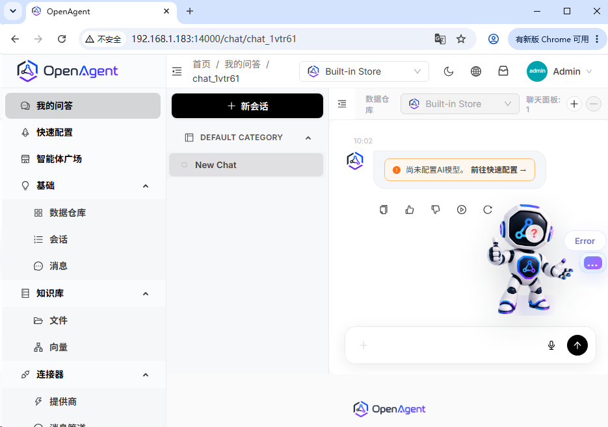Regenerate the assistant response
The height and width of the screenshot is (427, 608).
click(488, 210)
